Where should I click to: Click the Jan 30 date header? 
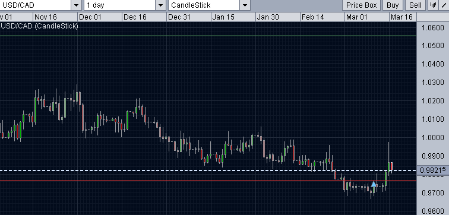tap(268, 17)
